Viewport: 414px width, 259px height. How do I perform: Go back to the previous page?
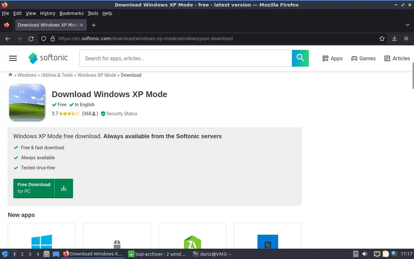8,39
